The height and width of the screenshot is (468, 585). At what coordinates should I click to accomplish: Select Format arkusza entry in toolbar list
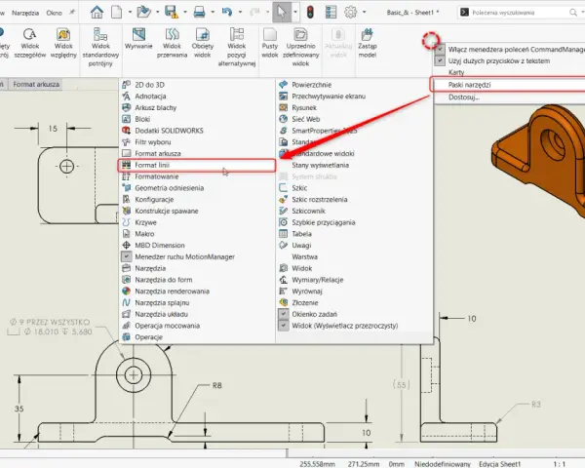click(x=197, y=153)
